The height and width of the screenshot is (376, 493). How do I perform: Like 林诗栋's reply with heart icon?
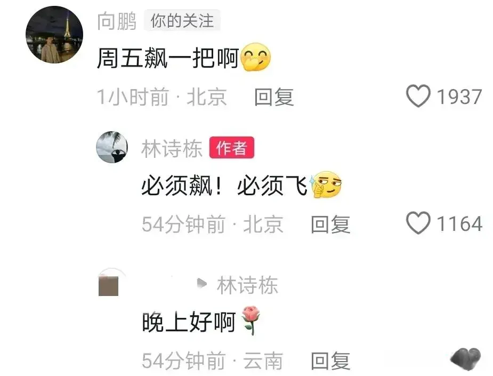point(418,223)
